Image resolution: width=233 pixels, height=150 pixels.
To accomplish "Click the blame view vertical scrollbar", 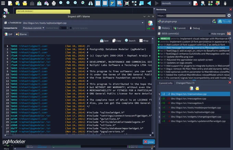I will point(153,86).
